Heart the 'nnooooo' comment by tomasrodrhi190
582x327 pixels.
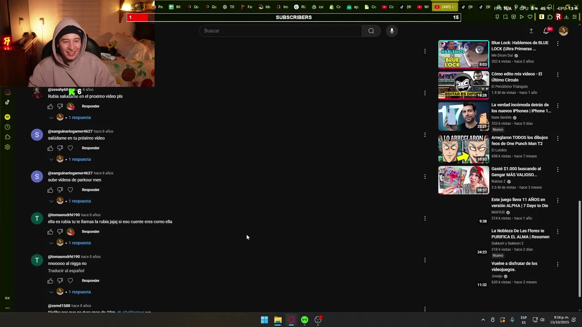(x=70, y=281)
